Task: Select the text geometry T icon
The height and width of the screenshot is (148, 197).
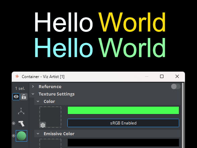Action: pos(21,123)
